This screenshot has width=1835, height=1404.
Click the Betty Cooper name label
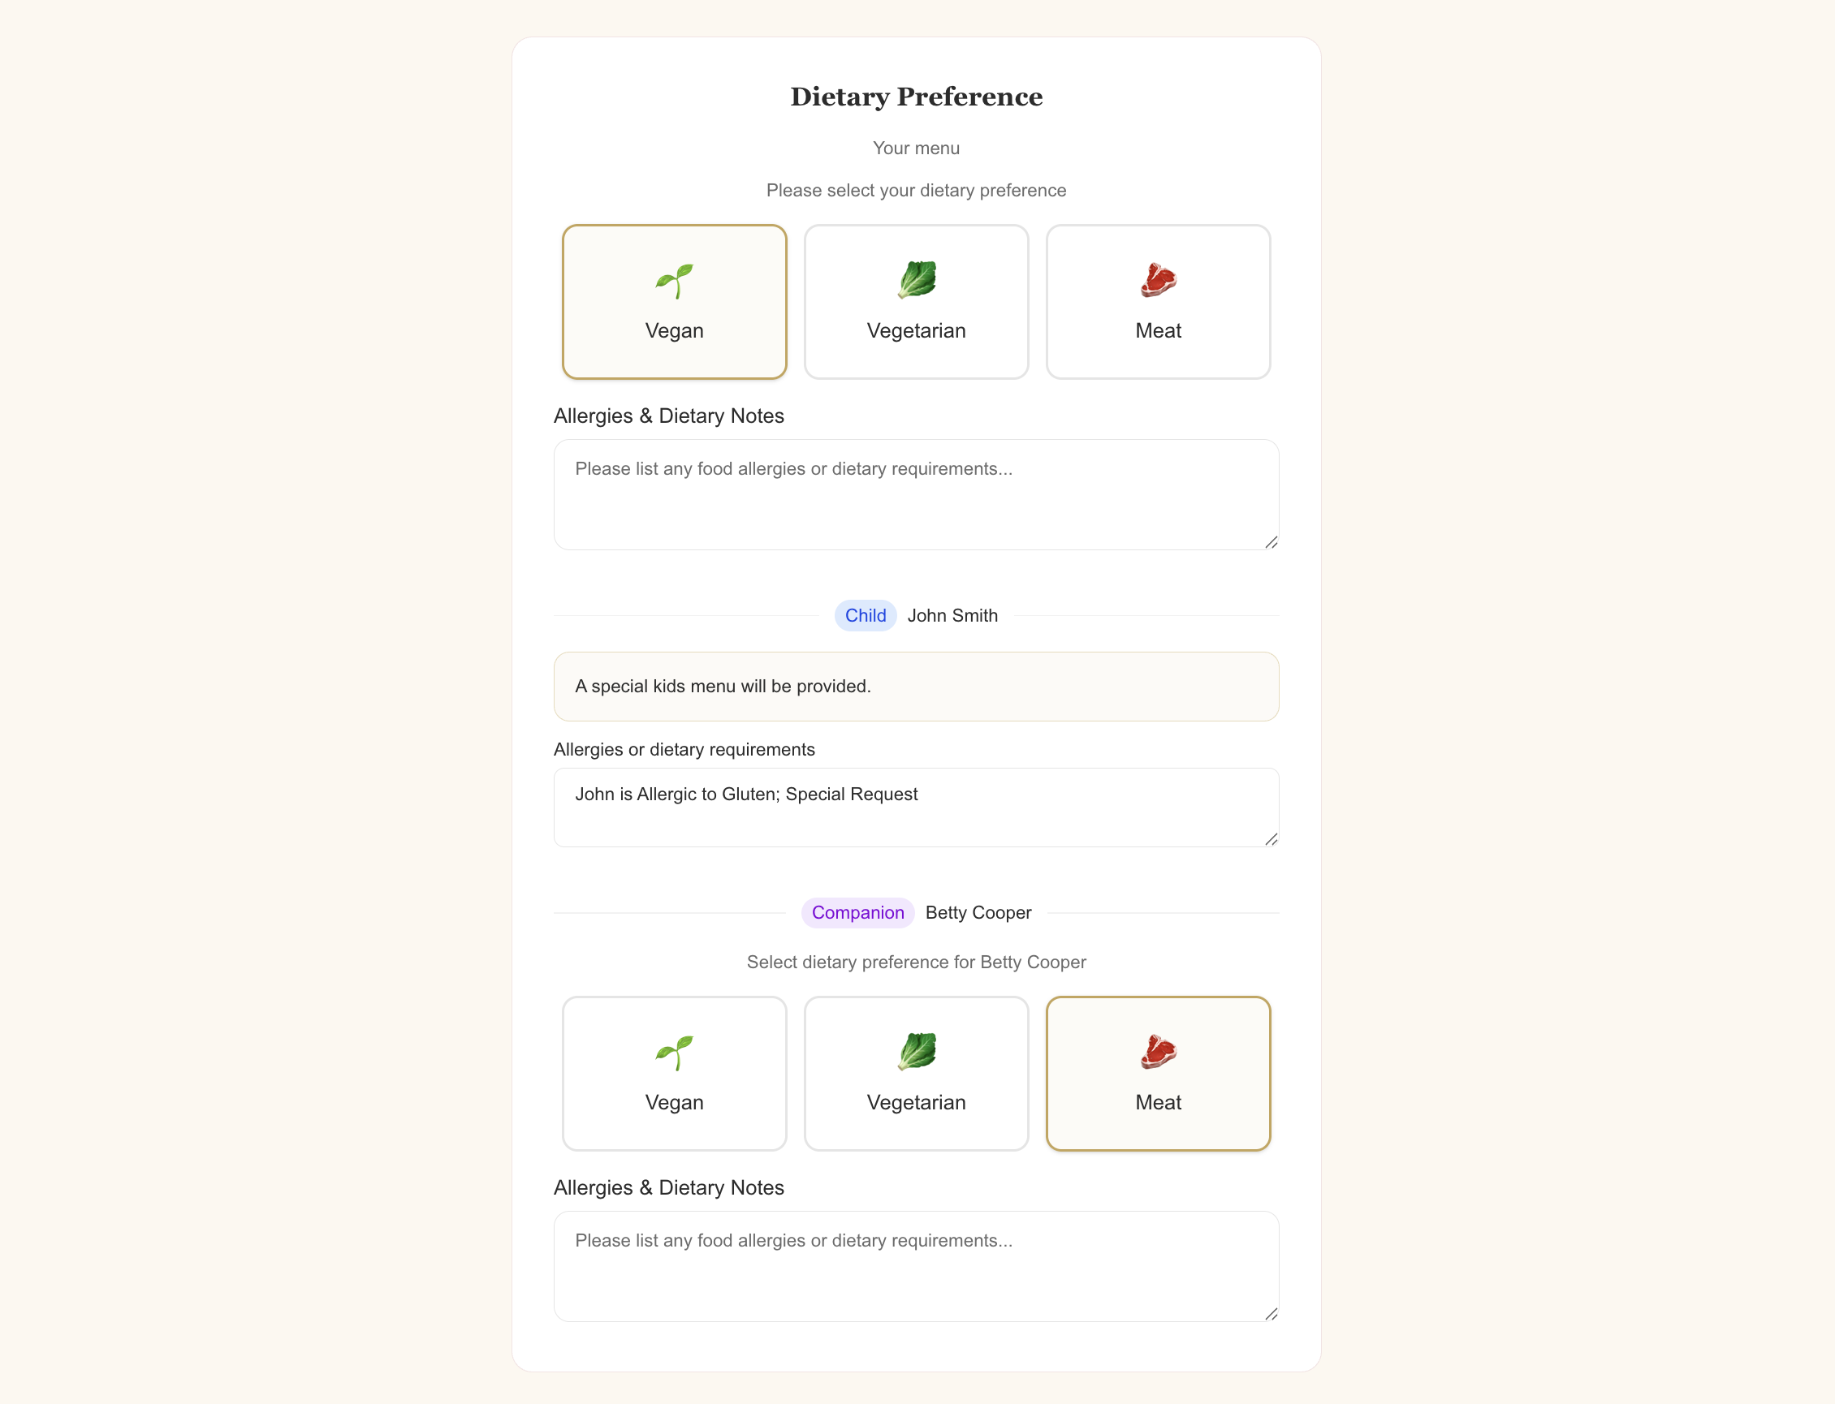coord(978,912)
